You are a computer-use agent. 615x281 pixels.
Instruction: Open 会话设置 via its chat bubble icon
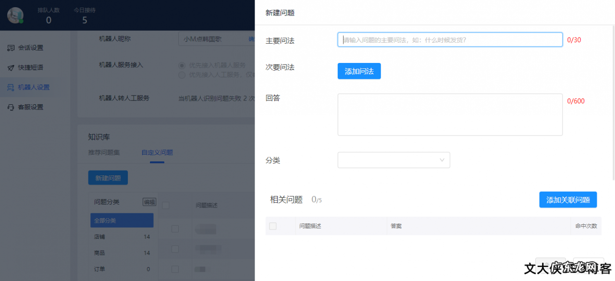tap(11, 48)
